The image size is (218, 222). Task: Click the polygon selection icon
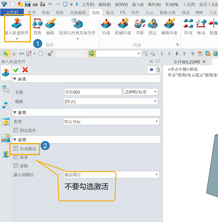point(41,53)
